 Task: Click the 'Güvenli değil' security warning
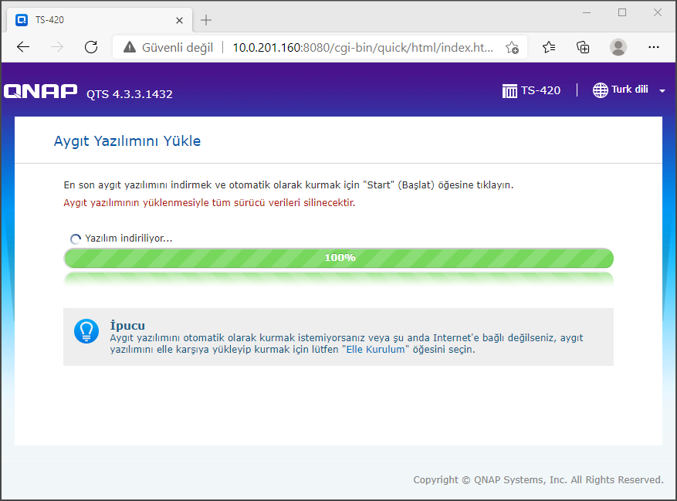[x=168, y=47]
